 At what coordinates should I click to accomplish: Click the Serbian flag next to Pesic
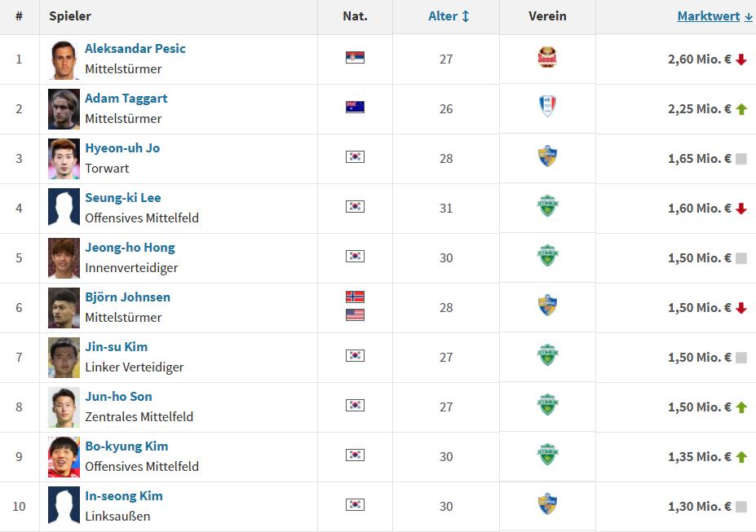coord(355,58)
